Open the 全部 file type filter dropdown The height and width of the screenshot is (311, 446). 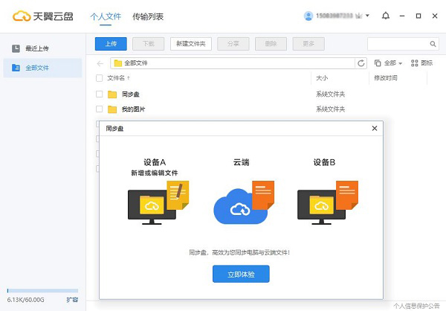[388, 63]
